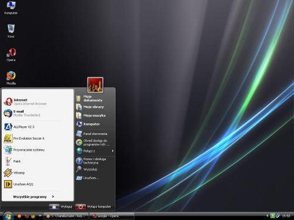Click the Windows Start orb
Viewport: 294px width, 220px height.
click(x=8, y=216)
